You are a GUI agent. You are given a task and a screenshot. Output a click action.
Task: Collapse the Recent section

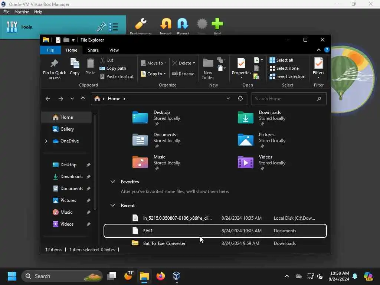pos(113,205)
